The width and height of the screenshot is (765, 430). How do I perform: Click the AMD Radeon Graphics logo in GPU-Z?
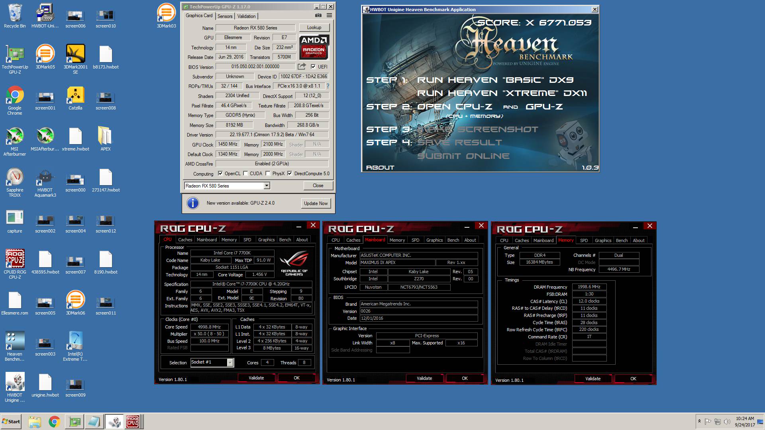[314, 47]
